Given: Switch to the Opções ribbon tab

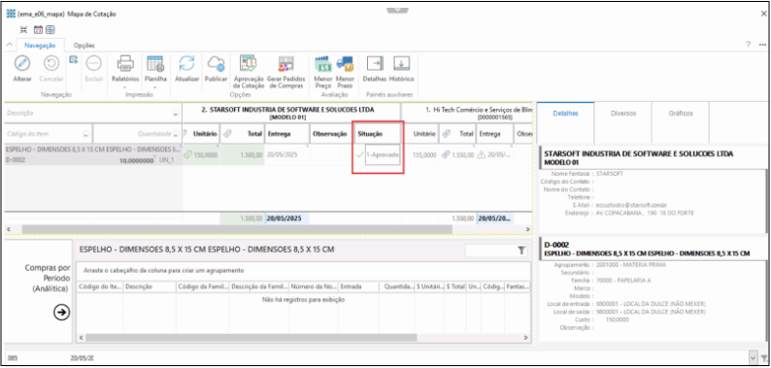Looking at the screenshot, I should 84,46.
